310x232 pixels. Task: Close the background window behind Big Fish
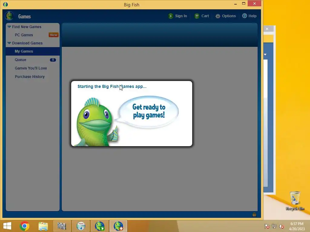point(267,29)
